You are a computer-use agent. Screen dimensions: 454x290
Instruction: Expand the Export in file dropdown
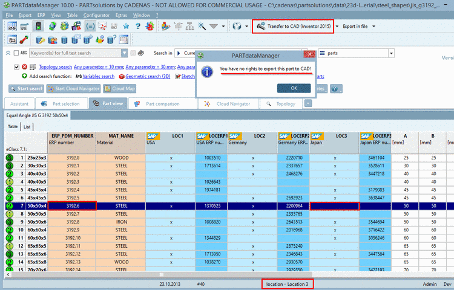pyautogui.click(x=374, y=27)
